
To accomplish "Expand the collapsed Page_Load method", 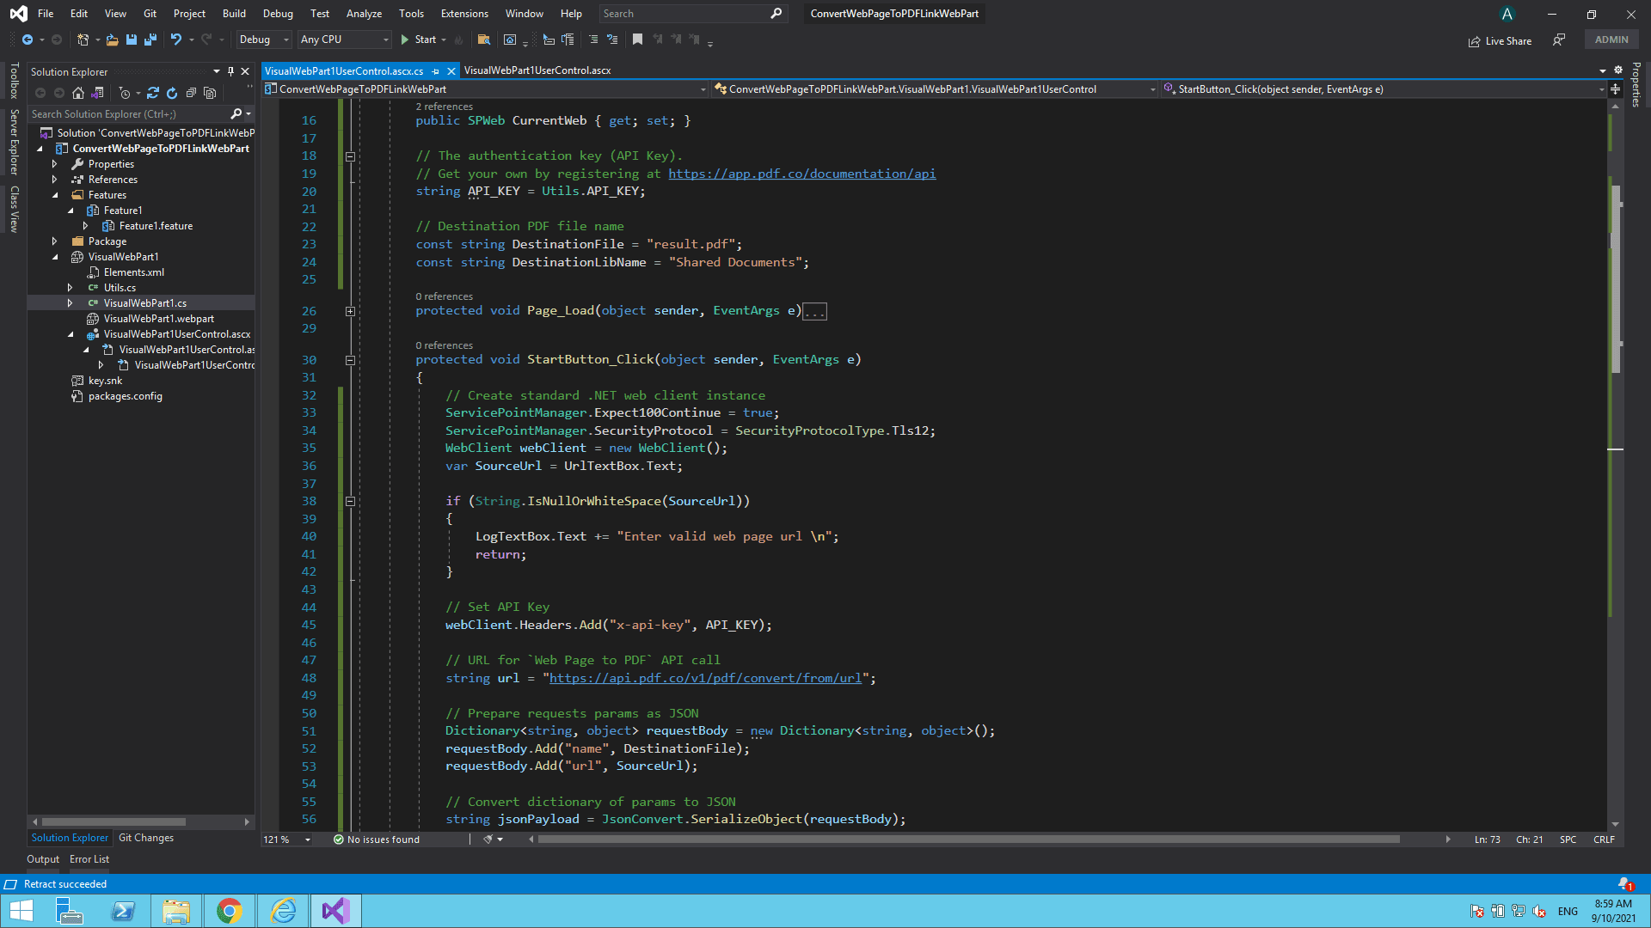I will point(350,311).
